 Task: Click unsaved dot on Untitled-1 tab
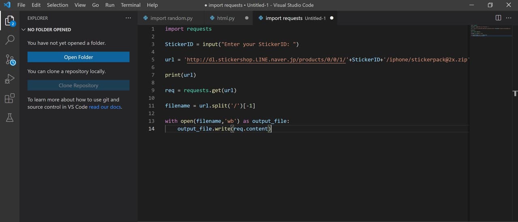(332, 18)
